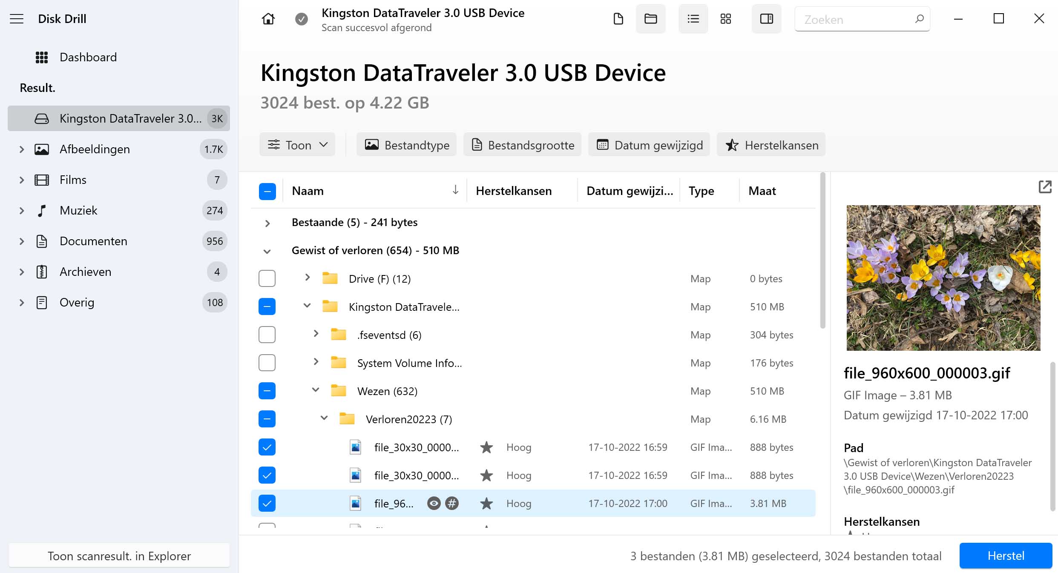Viewport: 1058px width, 573px height.
Task: Filter by Datum gewijzigd
Action: coord(649,145)
